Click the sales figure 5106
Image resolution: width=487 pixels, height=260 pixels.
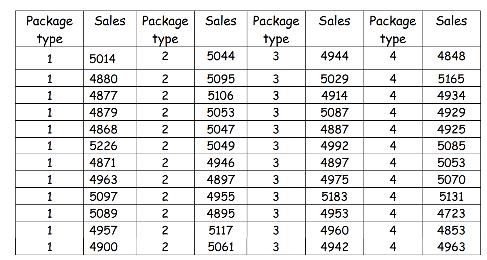pos(220,96)
